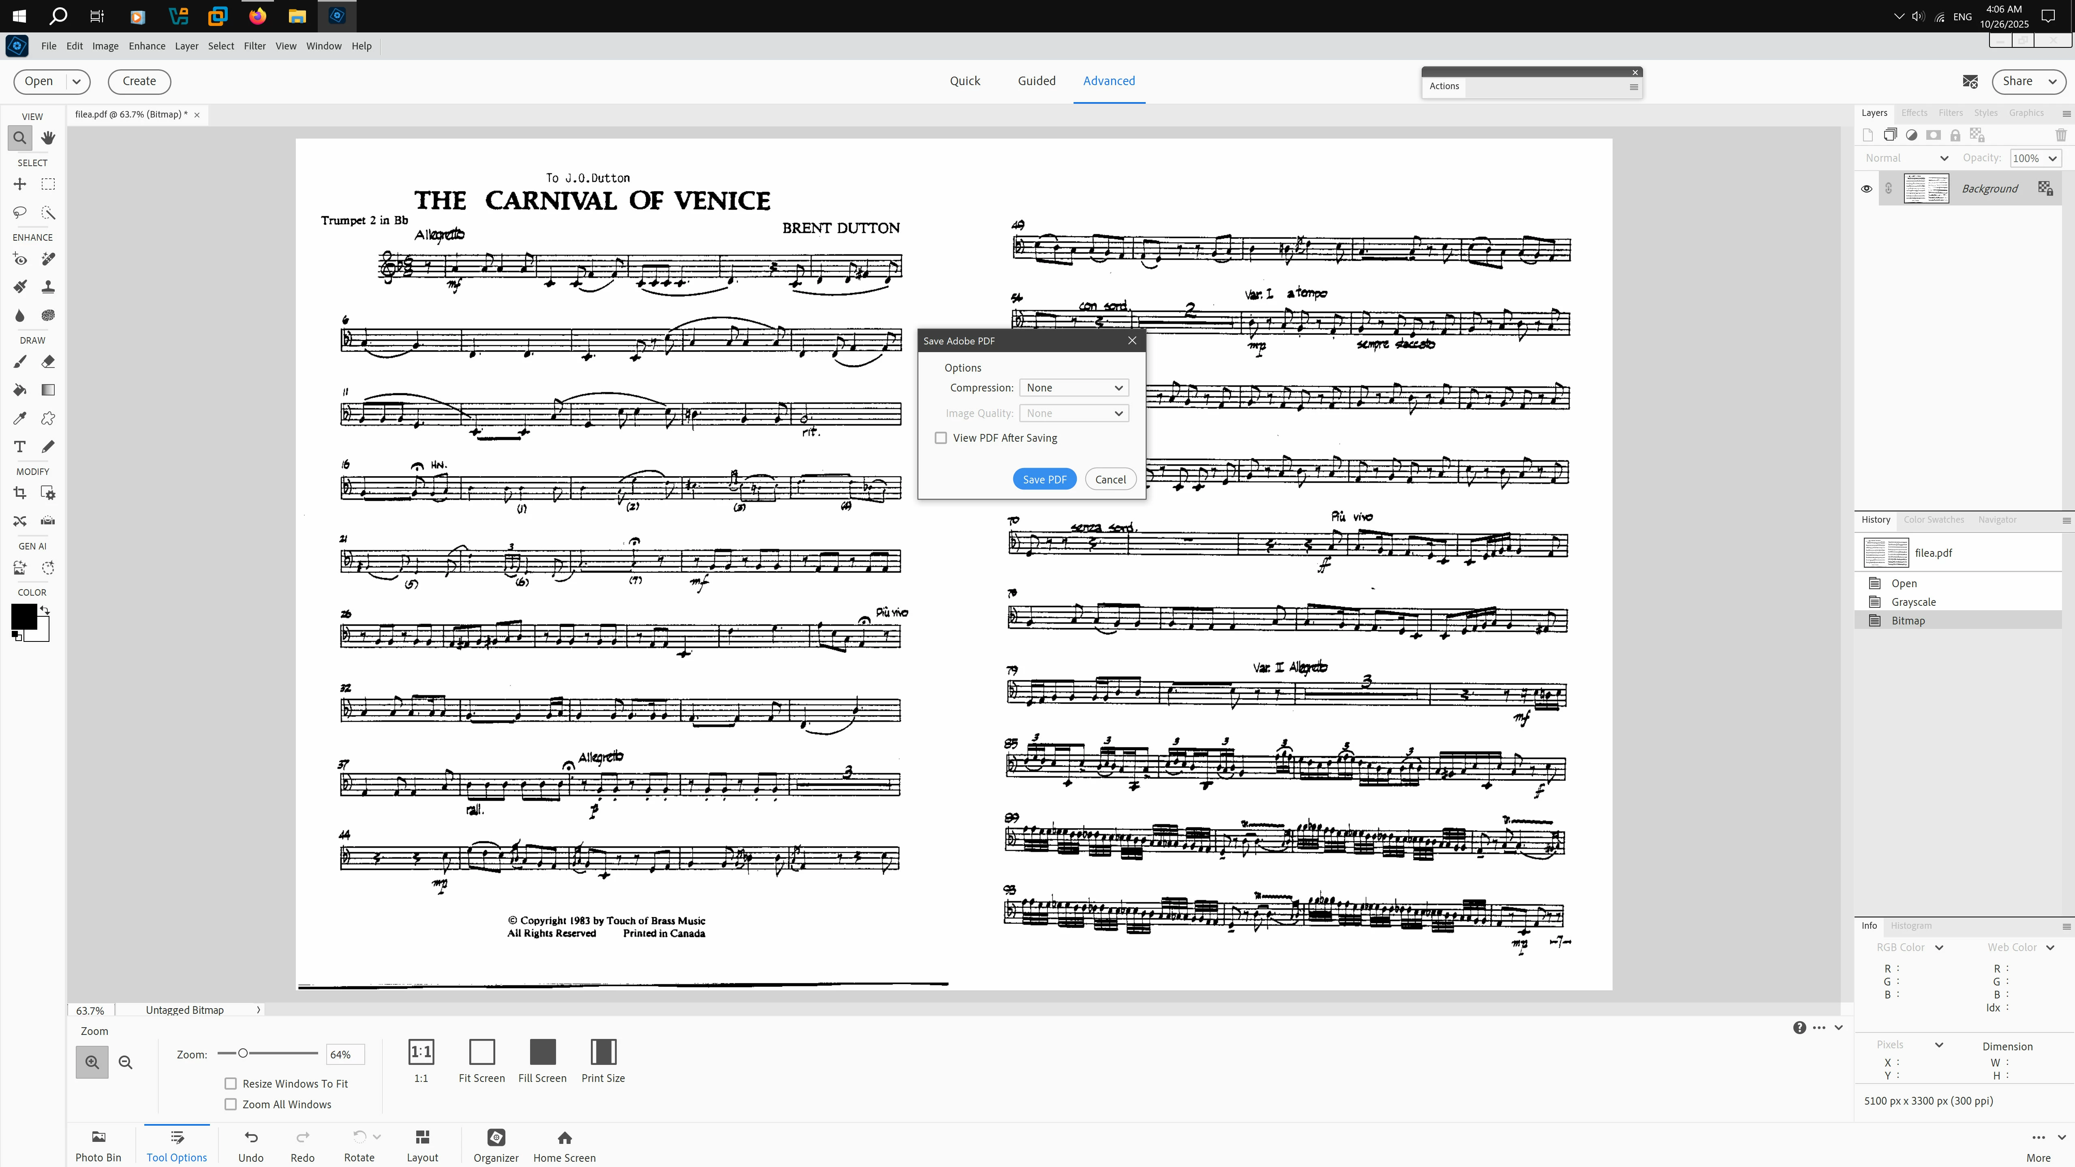This screenshot has width=2075, height=1167.
Task: Open the Organizer from the taskbar
Action: pyautogui.click(x=496, y=1144)
